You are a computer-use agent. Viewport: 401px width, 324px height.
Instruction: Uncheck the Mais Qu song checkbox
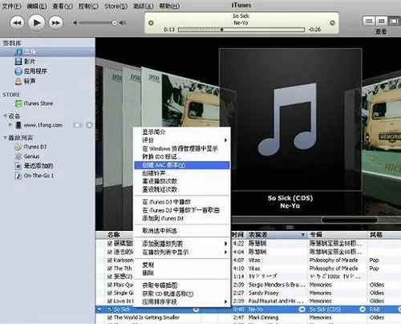click(x=110, y=285)
